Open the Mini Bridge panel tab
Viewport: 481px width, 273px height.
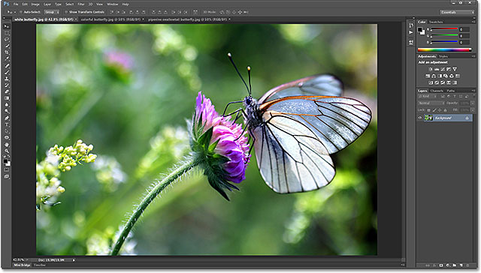point(22,265)
